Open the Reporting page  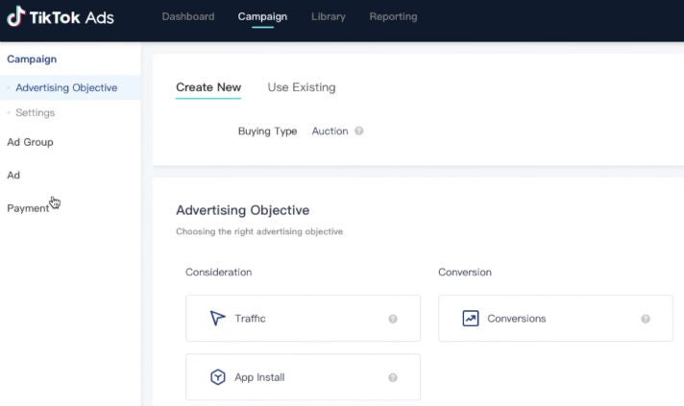pyautogui.click(x=393, y=16)
